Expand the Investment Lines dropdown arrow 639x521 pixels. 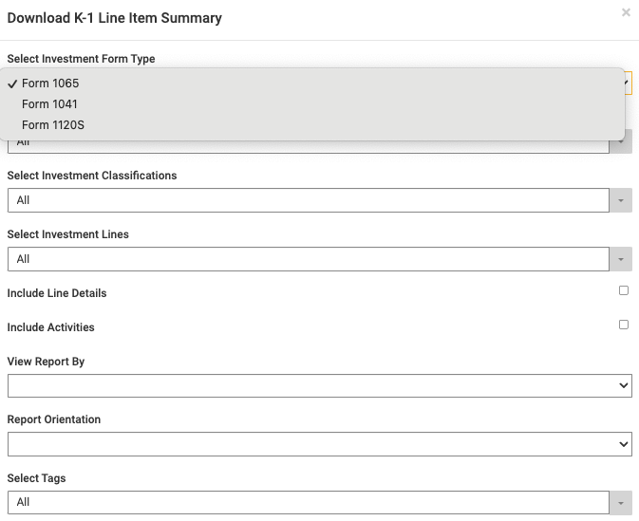click(x=621, y=259)
